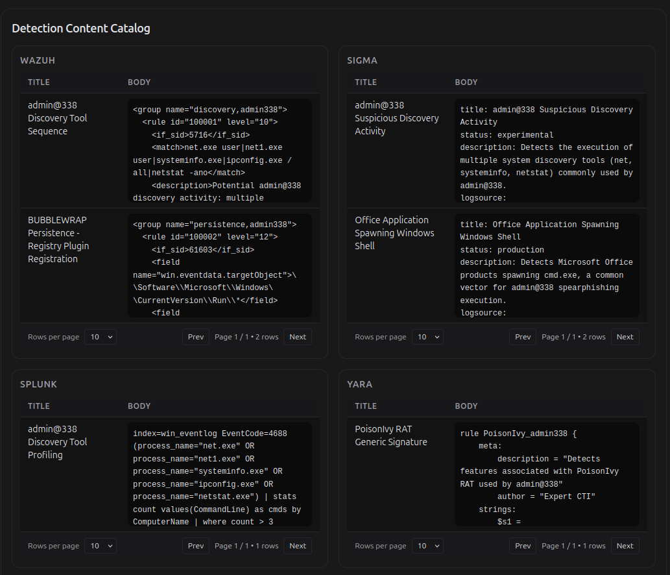Click BODY column header in WAZUH table

coord(139,82)
